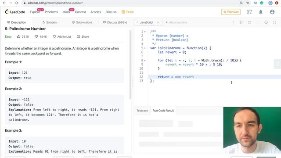This screenshot has height=158, width=281.
Task: Click the Easy difficulty label
Action: pyautogui.click(x=8, y=36)
